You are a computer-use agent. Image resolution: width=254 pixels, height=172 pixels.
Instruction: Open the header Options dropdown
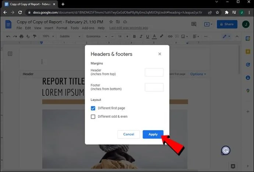(x=198, y=74)
